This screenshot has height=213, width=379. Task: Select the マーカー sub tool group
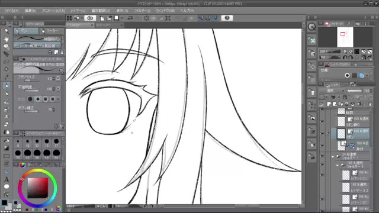52,31
